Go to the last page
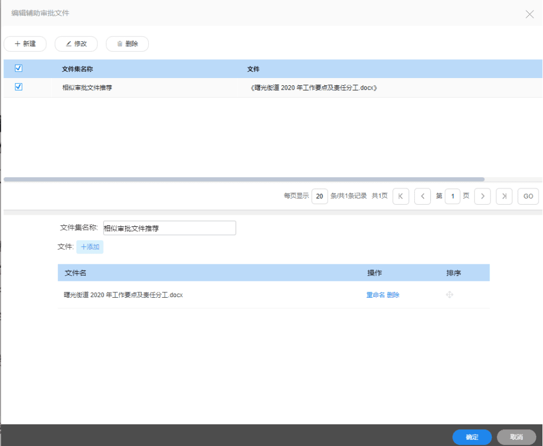543x446 pixels. click(504, 196)
